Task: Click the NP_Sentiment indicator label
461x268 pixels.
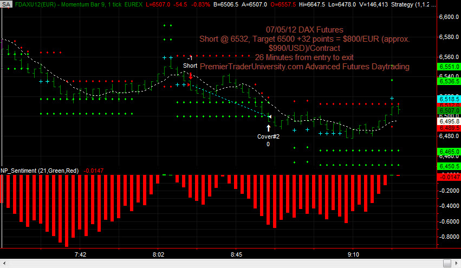Action: pos(39,171)
